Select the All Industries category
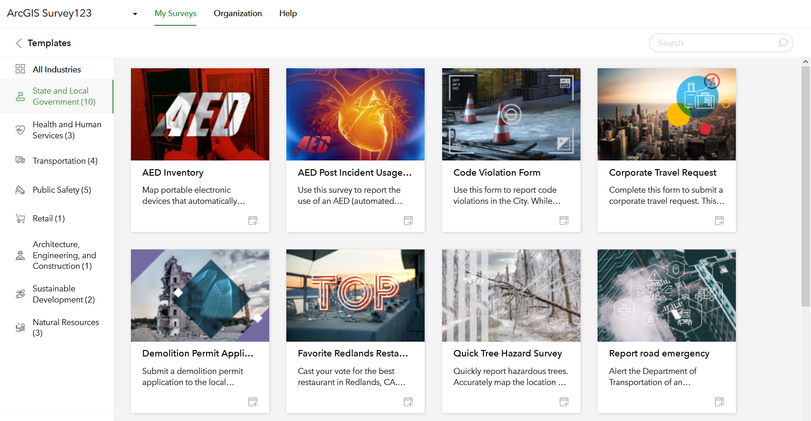This screenshot has height=421, width=811. 56,69
